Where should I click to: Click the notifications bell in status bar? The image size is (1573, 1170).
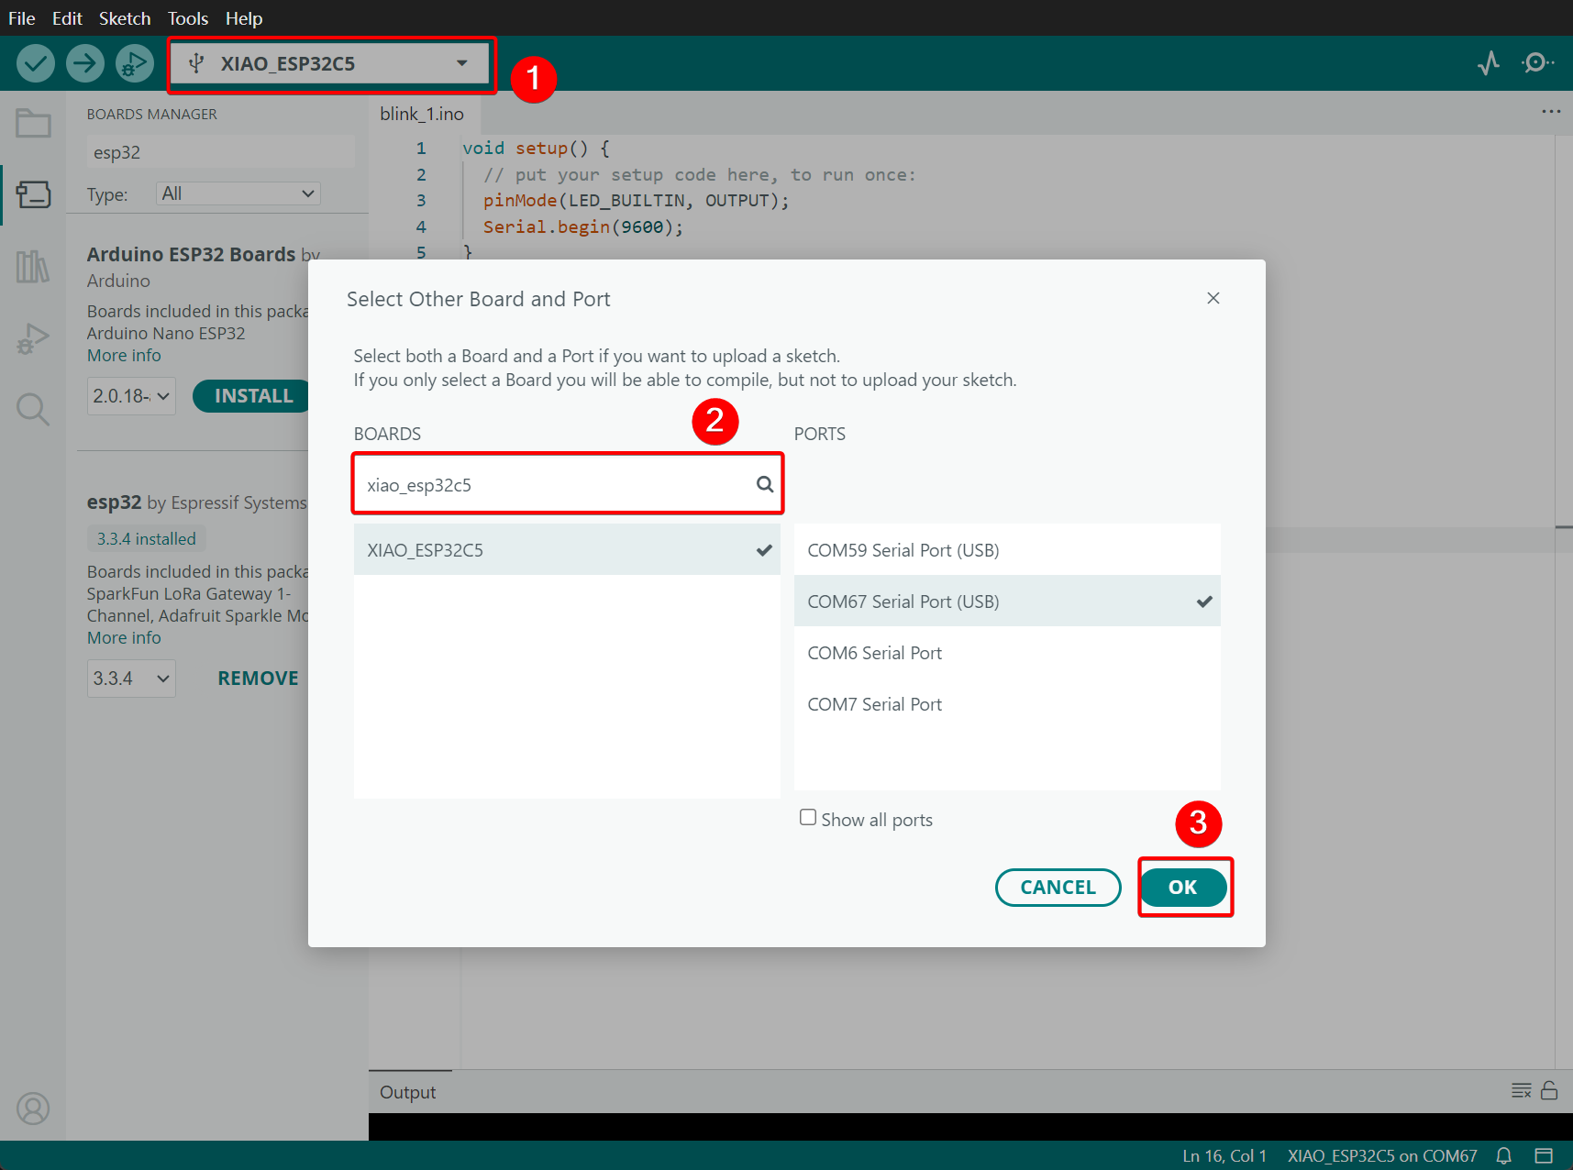1504,1155
